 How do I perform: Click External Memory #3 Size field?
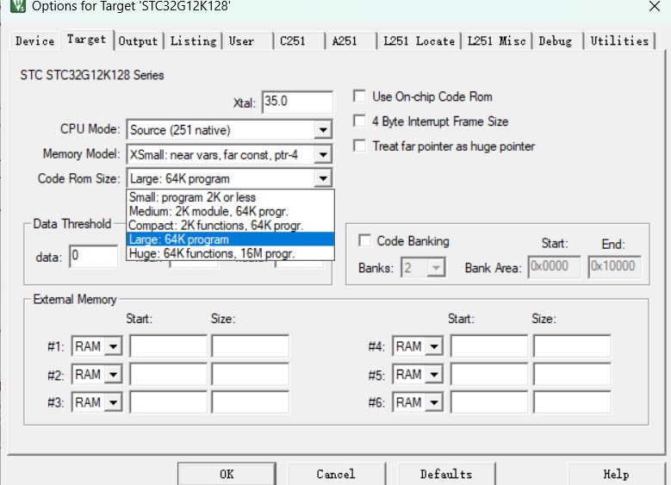(x=251, y=402)
